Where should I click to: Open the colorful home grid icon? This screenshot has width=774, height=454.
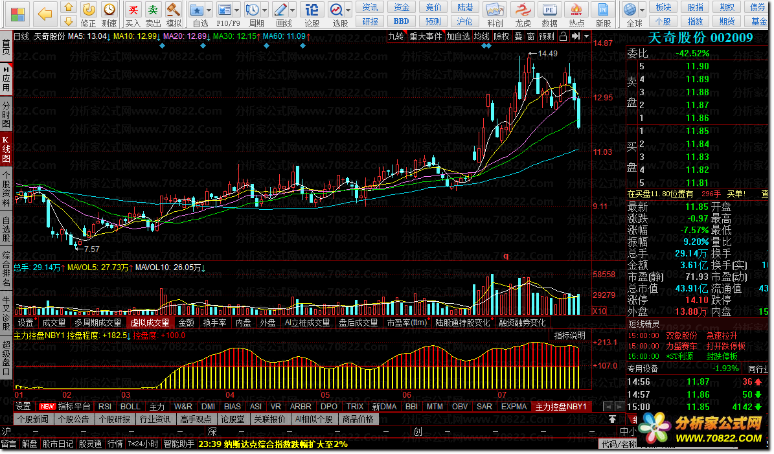pyautogui.click(x=17, y=14)
